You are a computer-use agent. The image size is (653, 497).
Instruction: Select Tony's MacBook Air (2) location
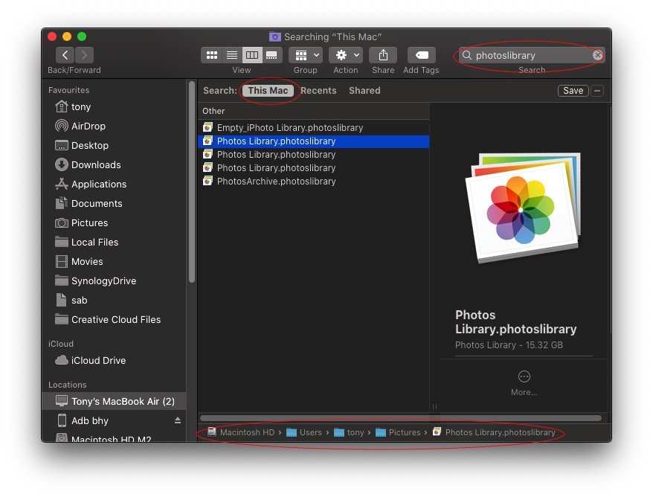coord(114,401)
